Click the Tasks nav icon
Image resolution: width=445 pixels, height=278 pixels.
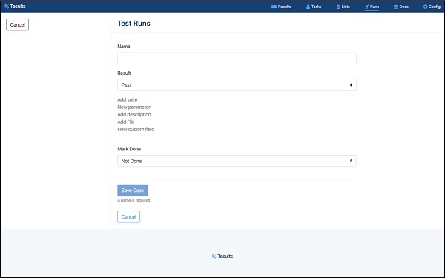tap(308, 7)
